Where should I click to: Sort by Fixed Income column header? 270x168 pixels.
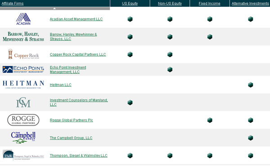pos(209,4)
